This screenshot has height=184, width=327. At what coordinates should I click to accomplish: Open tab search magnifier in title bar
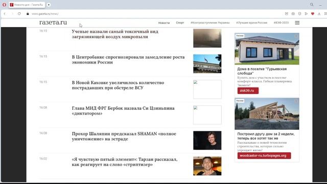tap(312, 5)
